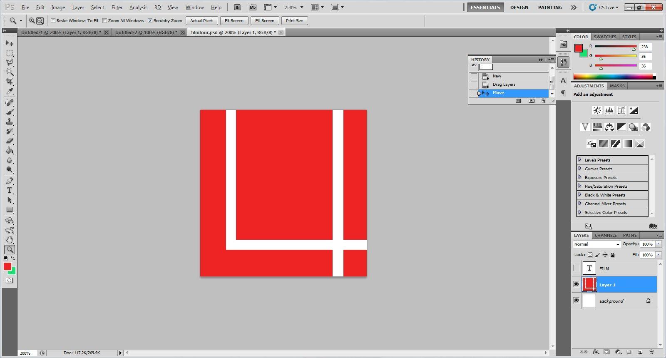The image size is (666, 358).
Task: Select the Eyedropper tool
Action: click(x=10, y=91)
